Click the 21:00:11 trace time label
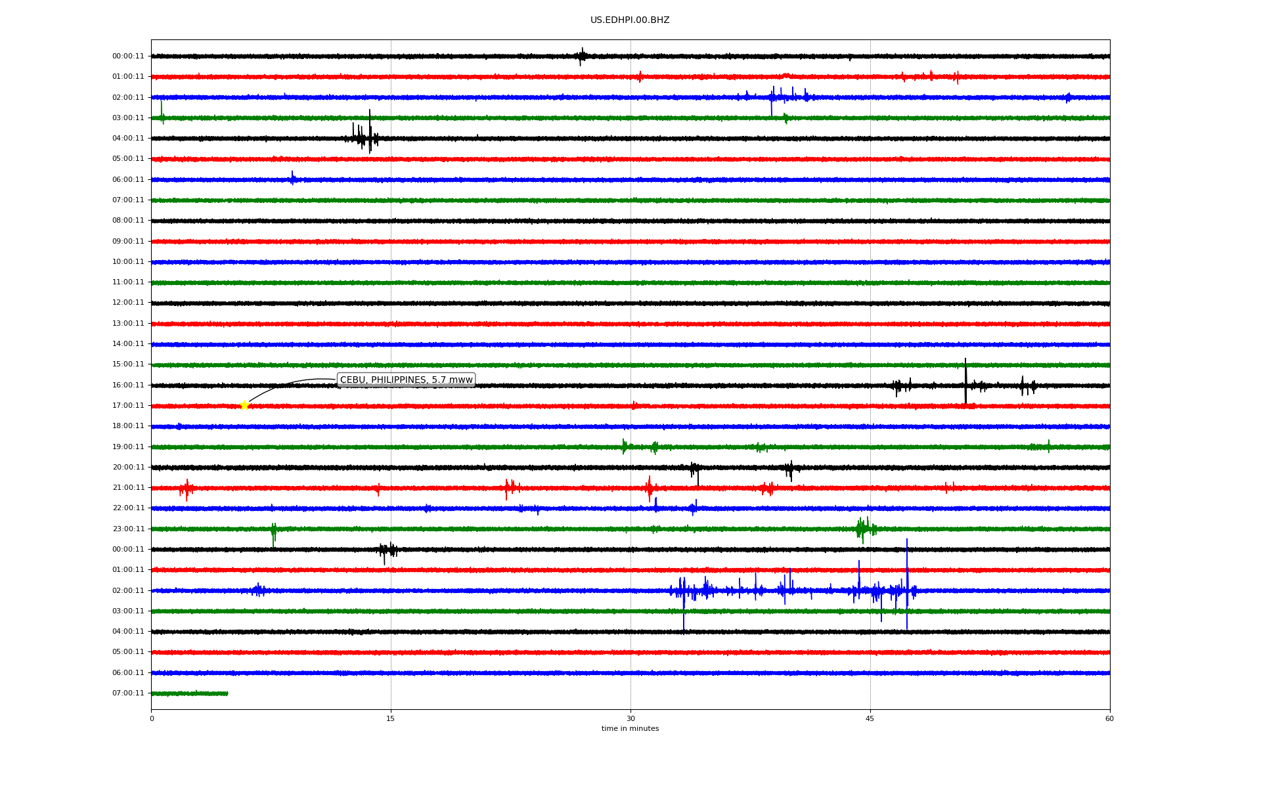This screenshot has width=1261, height=788. (x=128, y=488)
